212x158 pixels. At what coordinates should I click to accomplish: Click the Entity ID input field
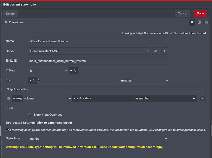click(98, 61)
